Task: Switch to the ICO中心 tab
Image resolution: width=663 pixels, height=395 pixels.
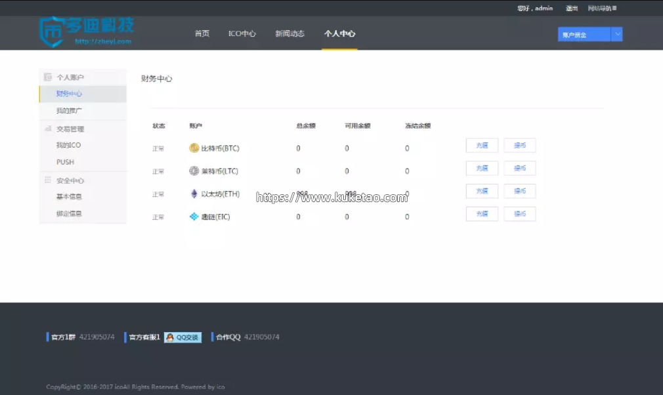Action: [242, 33]
